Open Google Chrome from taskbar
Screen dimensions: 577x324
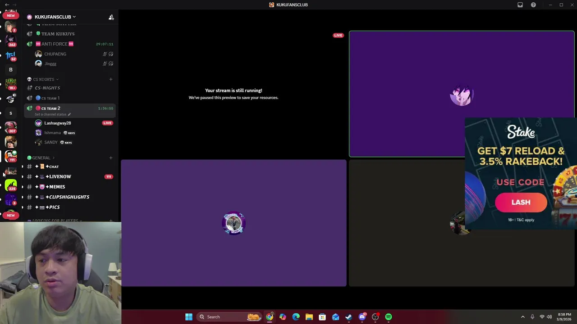pos(269,317)
